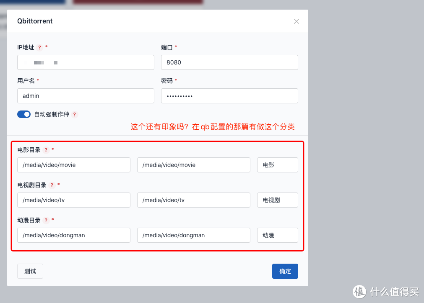424x303 pixels.
Task: Click the 电视剧 category field
Action: 277,200
